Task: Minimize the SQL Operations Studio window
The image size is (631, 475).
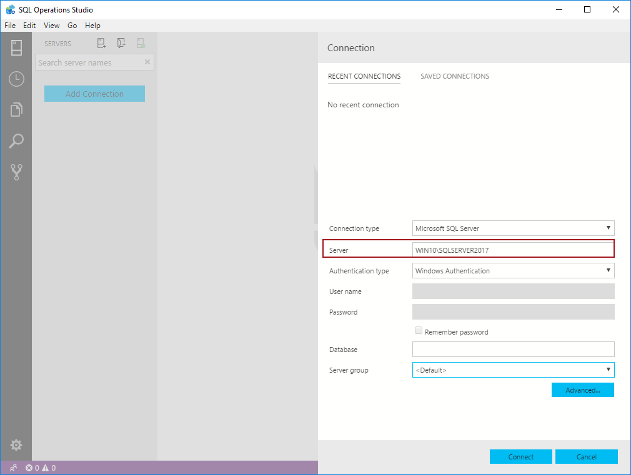Action: (559, 9)
